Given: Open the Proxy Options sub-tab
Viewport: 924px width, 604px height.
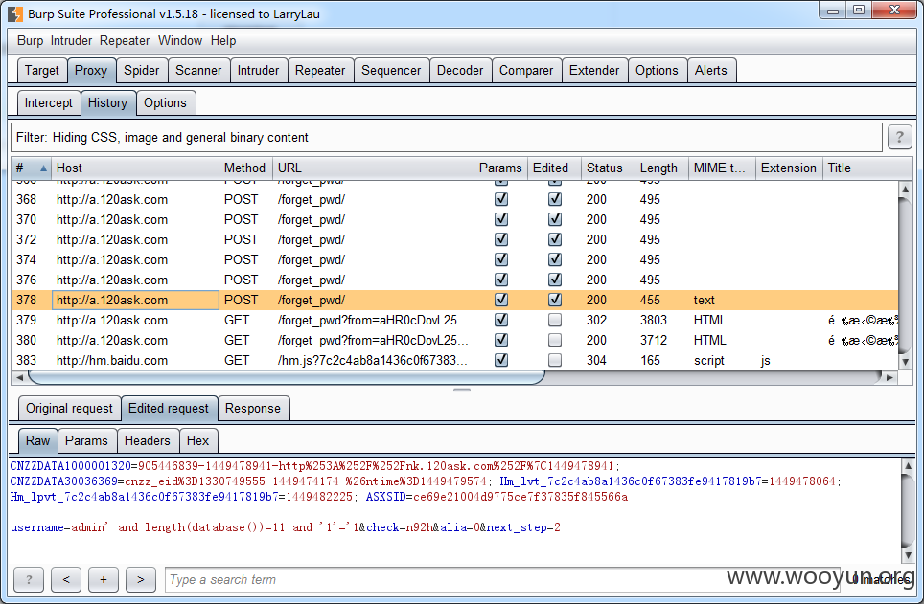Looking at the screenshot, I should (x=165, y=103).
